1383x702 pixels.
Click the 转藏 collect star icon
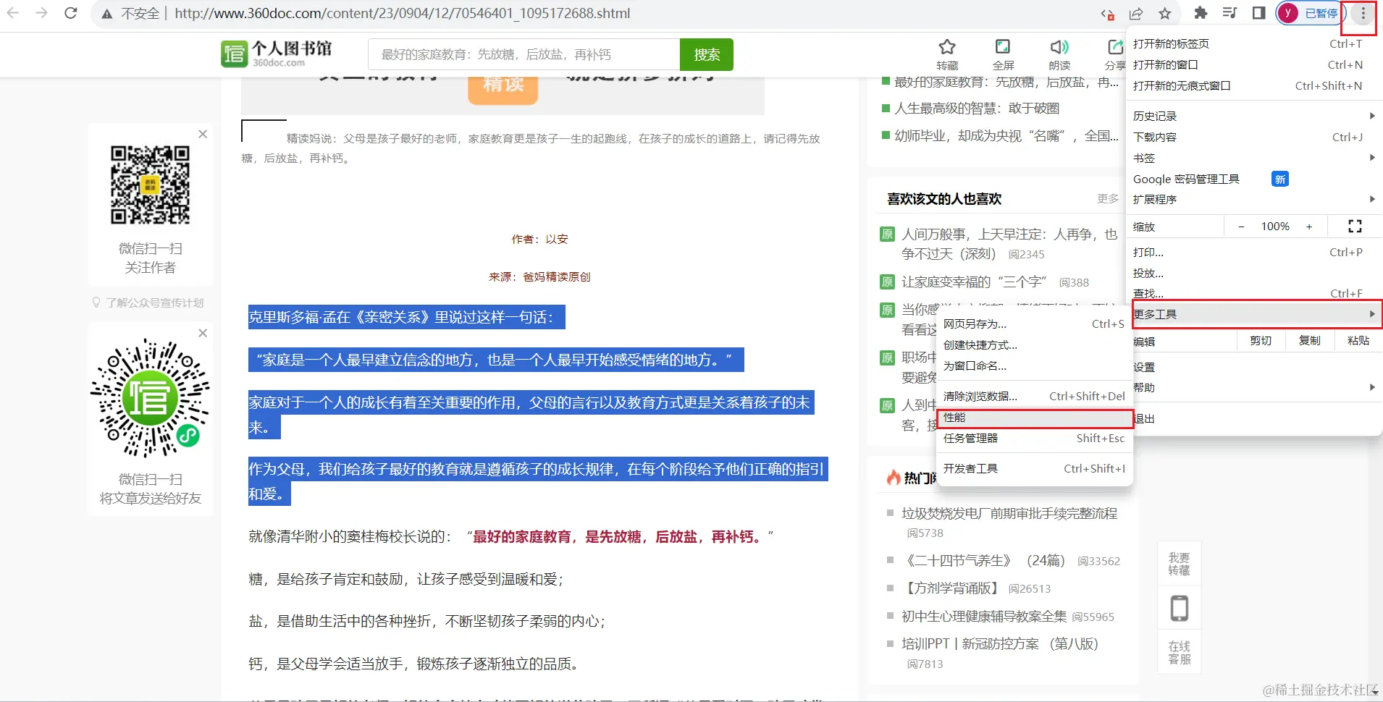point(947,48)
